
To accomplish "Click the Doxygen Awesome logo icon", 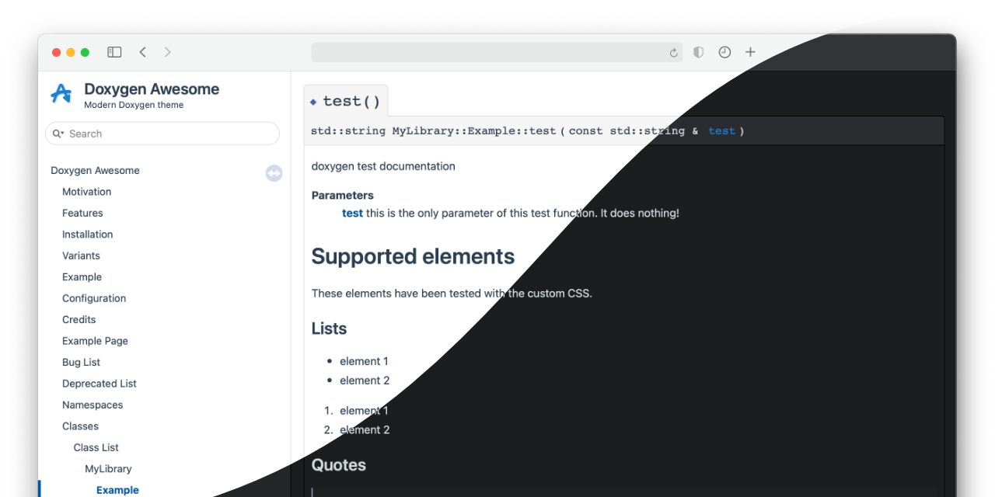I will [x=61, y=93].
